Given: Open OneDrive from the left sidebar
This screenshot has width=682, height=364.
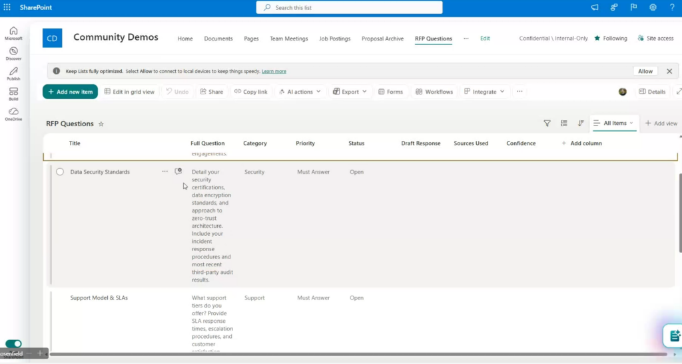Looking at the screenshot, I should point(13,114).
